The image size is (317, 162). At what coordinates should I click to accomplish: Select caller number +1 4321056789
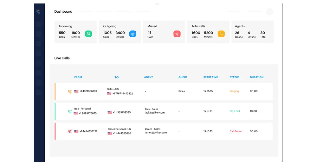click(x=88, y=91)
